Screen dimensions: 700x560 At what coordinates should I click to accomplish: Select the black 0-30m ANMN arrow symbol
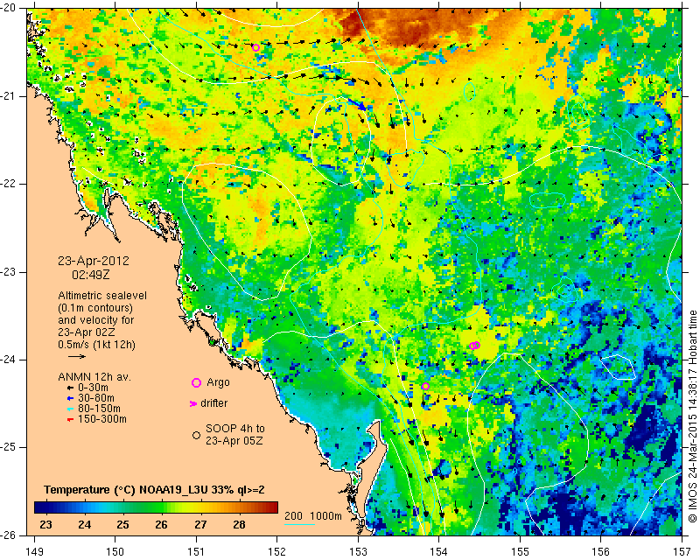pos(70,388)
